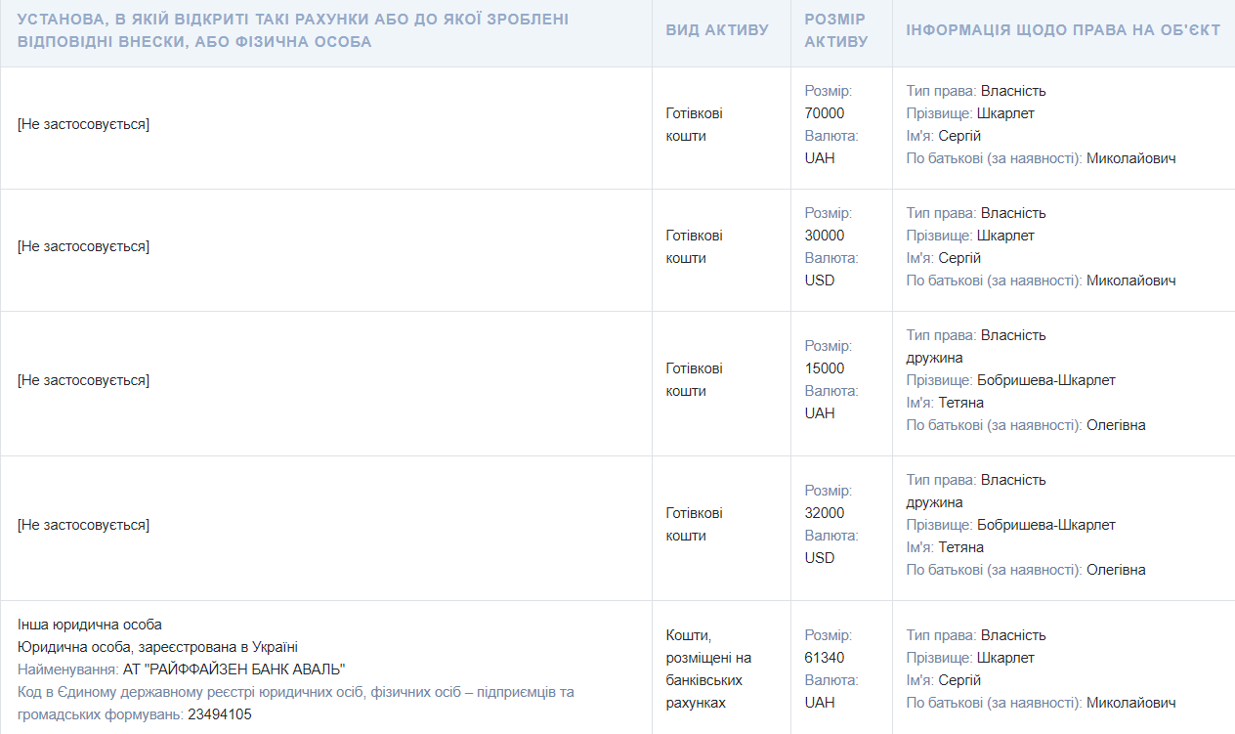This screenshot has height=734, width=1235.
Task: Click the USD currency under the 32000 amount
Action: pos(820,558)
